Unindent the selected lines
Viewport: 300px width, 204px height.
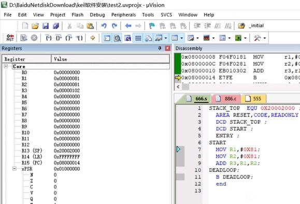(207, 26)
